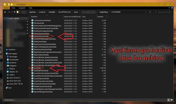Sort files by the Tipo column
Viewport: 176px width, 104px height.
click(x=84, y=17)
